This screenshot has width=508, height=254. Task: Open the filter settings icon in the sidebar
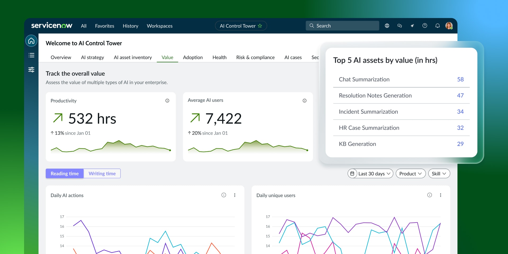(x=31, y=69)
